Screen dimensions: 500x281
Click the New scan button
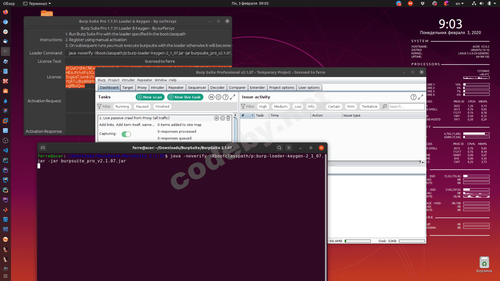(150, 97)
